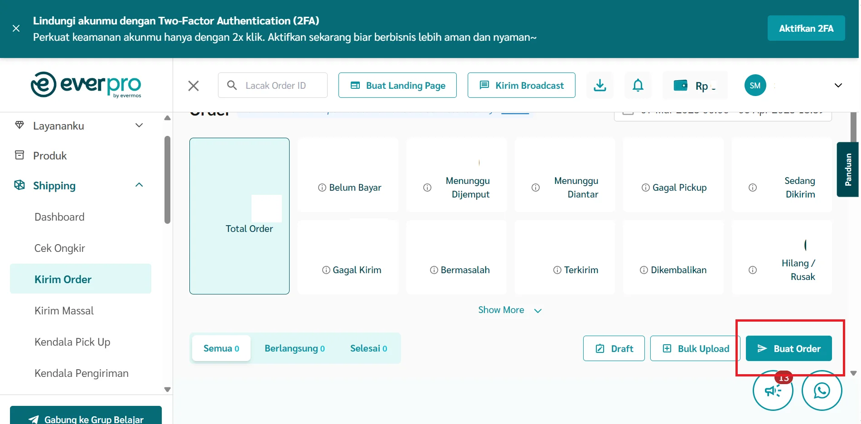Open the Rp wallet balance
This screenshot has height=424, width=861.
pyautogui.click(x=695, y=85)
